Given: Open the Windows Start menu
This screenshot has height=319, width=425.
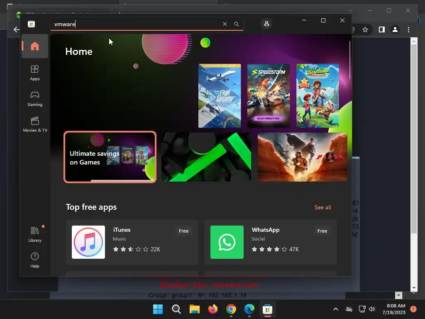Looking at the screenshot, I should point(158,309).
